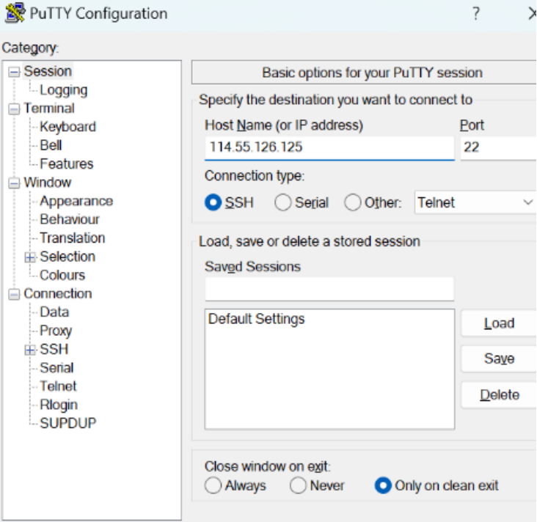Open the Rlogin settings category
Image resolution: width=537 pixels, height=522 pixels.
coord(59,405)
